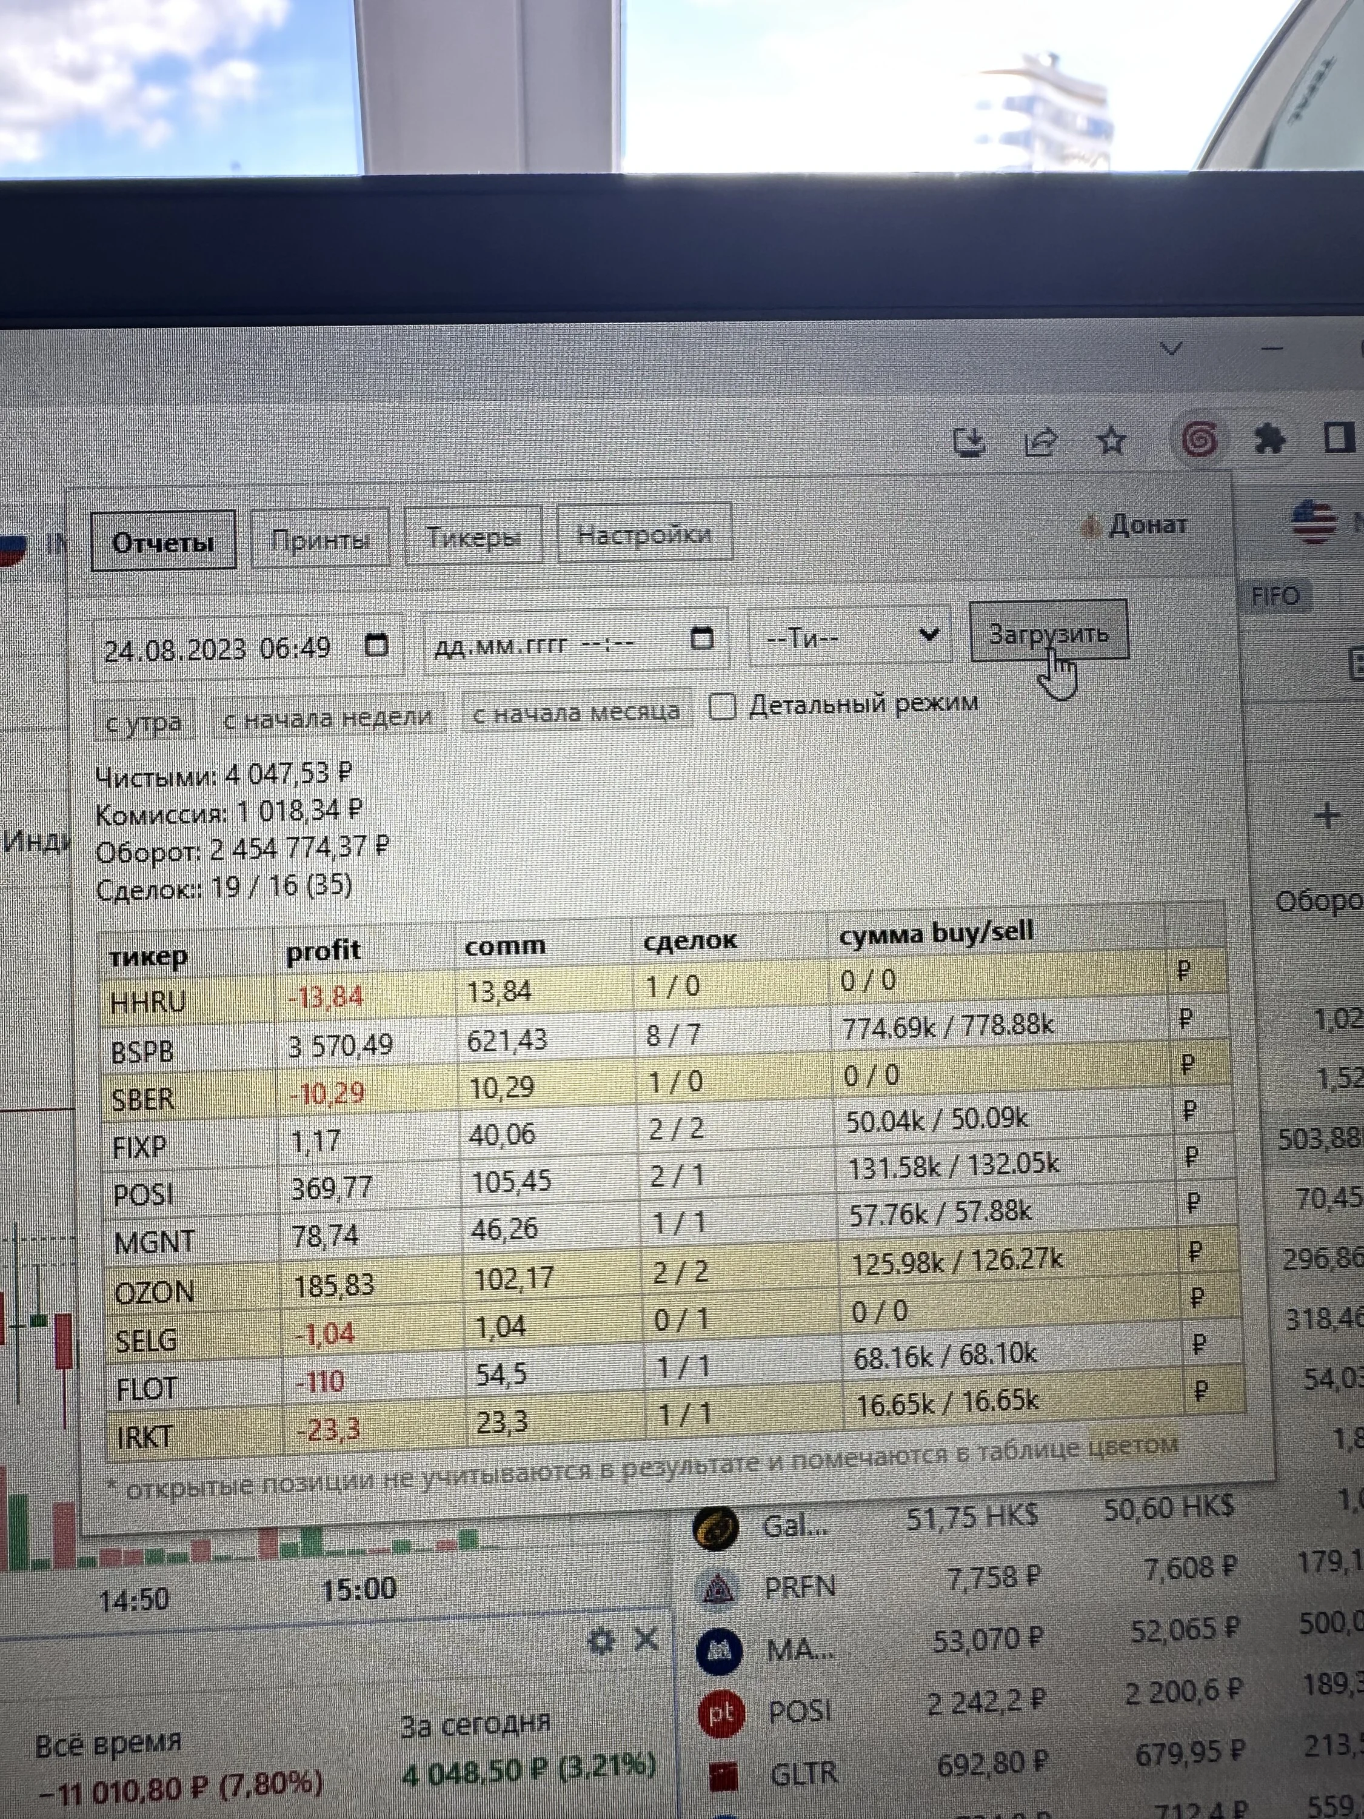Click the сделок column header
Image resolution: width=1364 pixels, height=1819 pixels.
click(690, 940)
